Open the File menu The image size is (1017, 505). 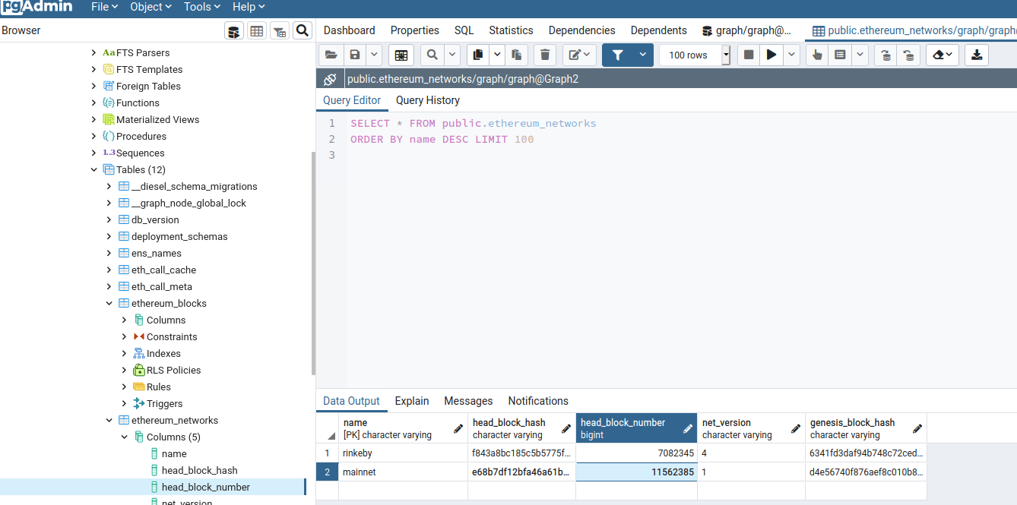pos(104,7)
